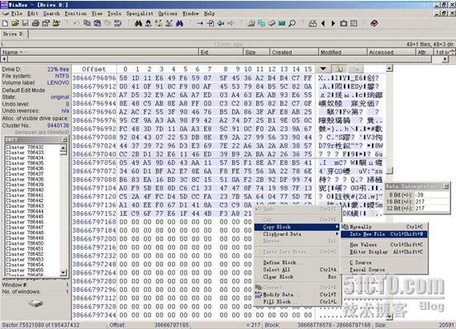Close the cluster list panel
This screenshot has width=456, height=329.
pyautogui.click(x=64, y=139)
